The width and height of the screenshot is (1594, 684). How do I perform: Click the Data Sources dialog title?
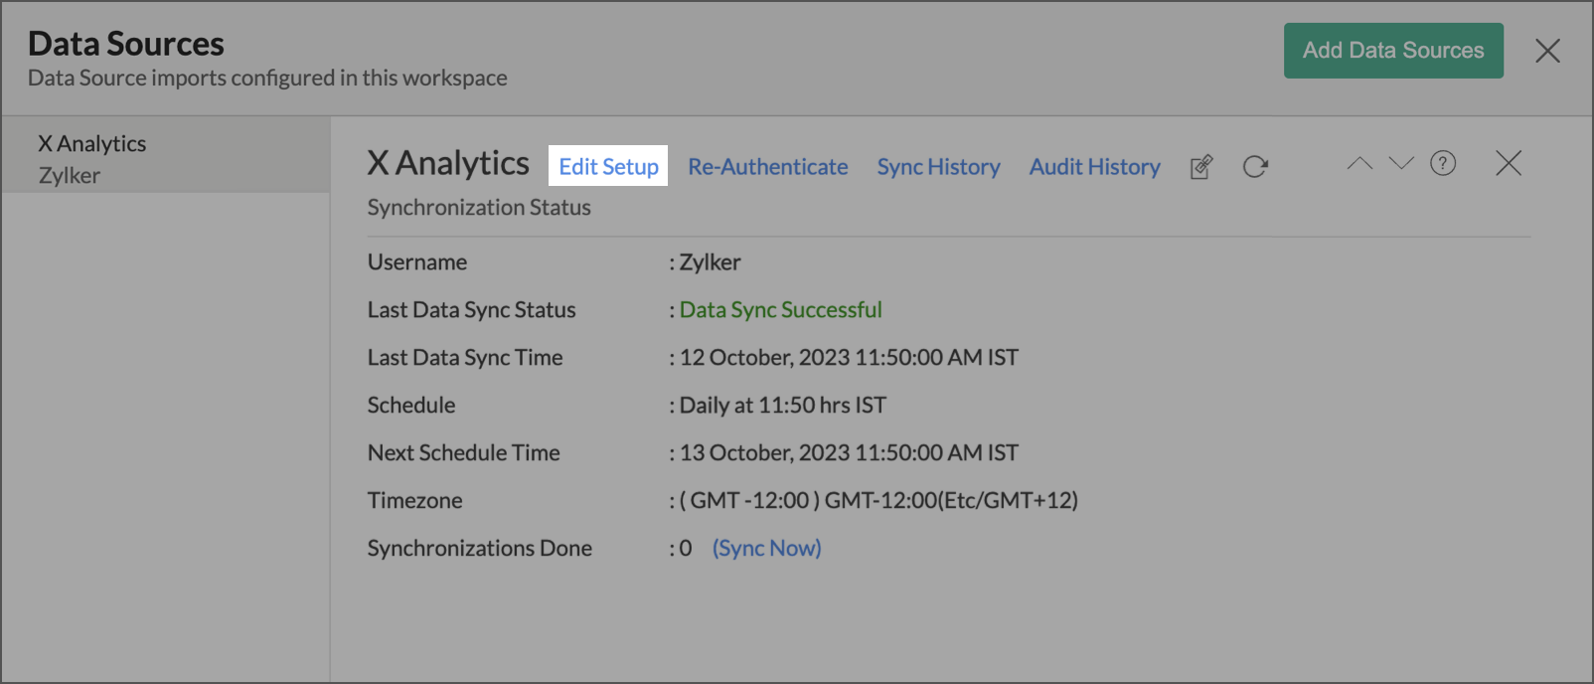(126, 44)
